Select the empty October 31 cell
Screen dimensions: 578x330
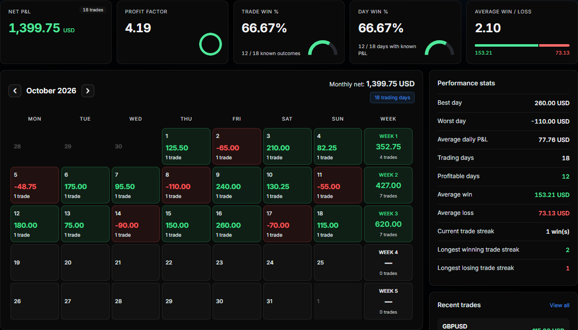coord(287,301)
